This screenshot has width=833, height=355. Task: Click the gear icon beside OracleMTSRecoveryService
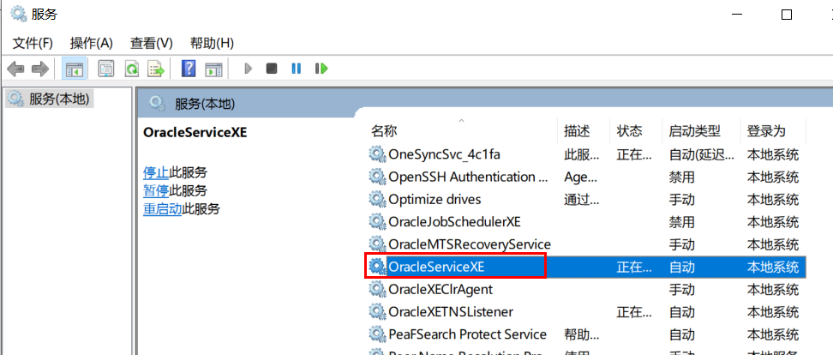[377, 244]
